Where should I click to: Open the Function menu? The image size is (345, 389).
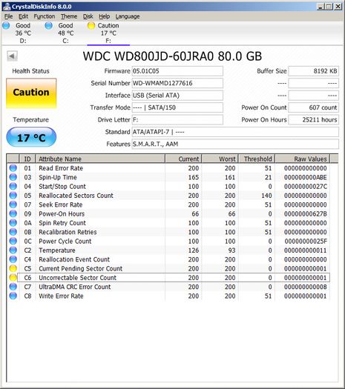[x=45, y=16]
